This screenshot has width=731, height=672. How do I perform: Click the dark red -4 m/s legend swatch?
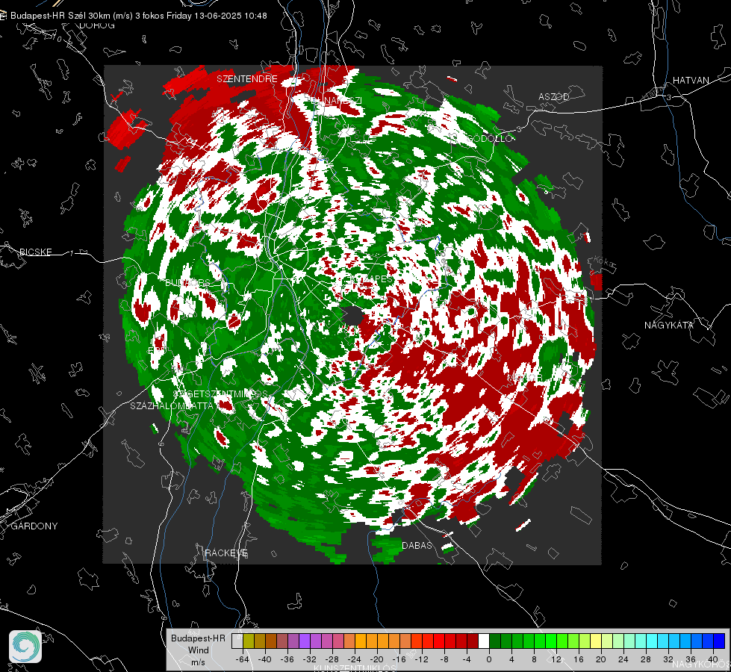coord(473,641)
